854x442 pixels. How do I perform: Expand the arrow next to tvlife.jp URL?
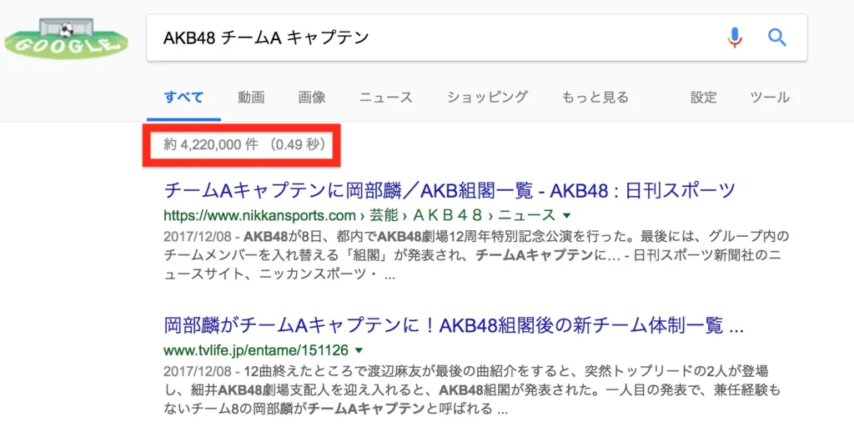359,350
